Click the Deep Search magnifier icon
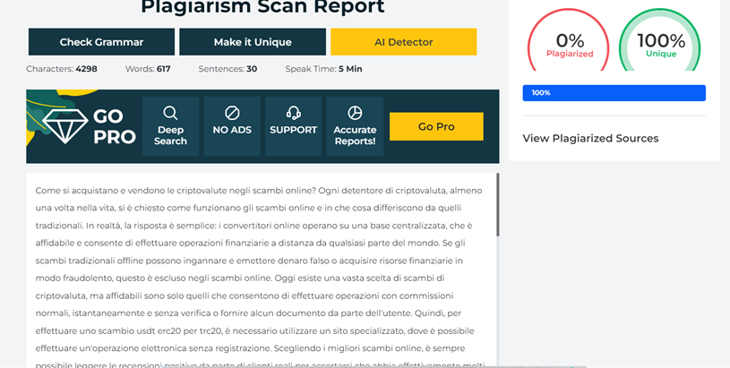The image size is (730, 368). pos(170,114)
